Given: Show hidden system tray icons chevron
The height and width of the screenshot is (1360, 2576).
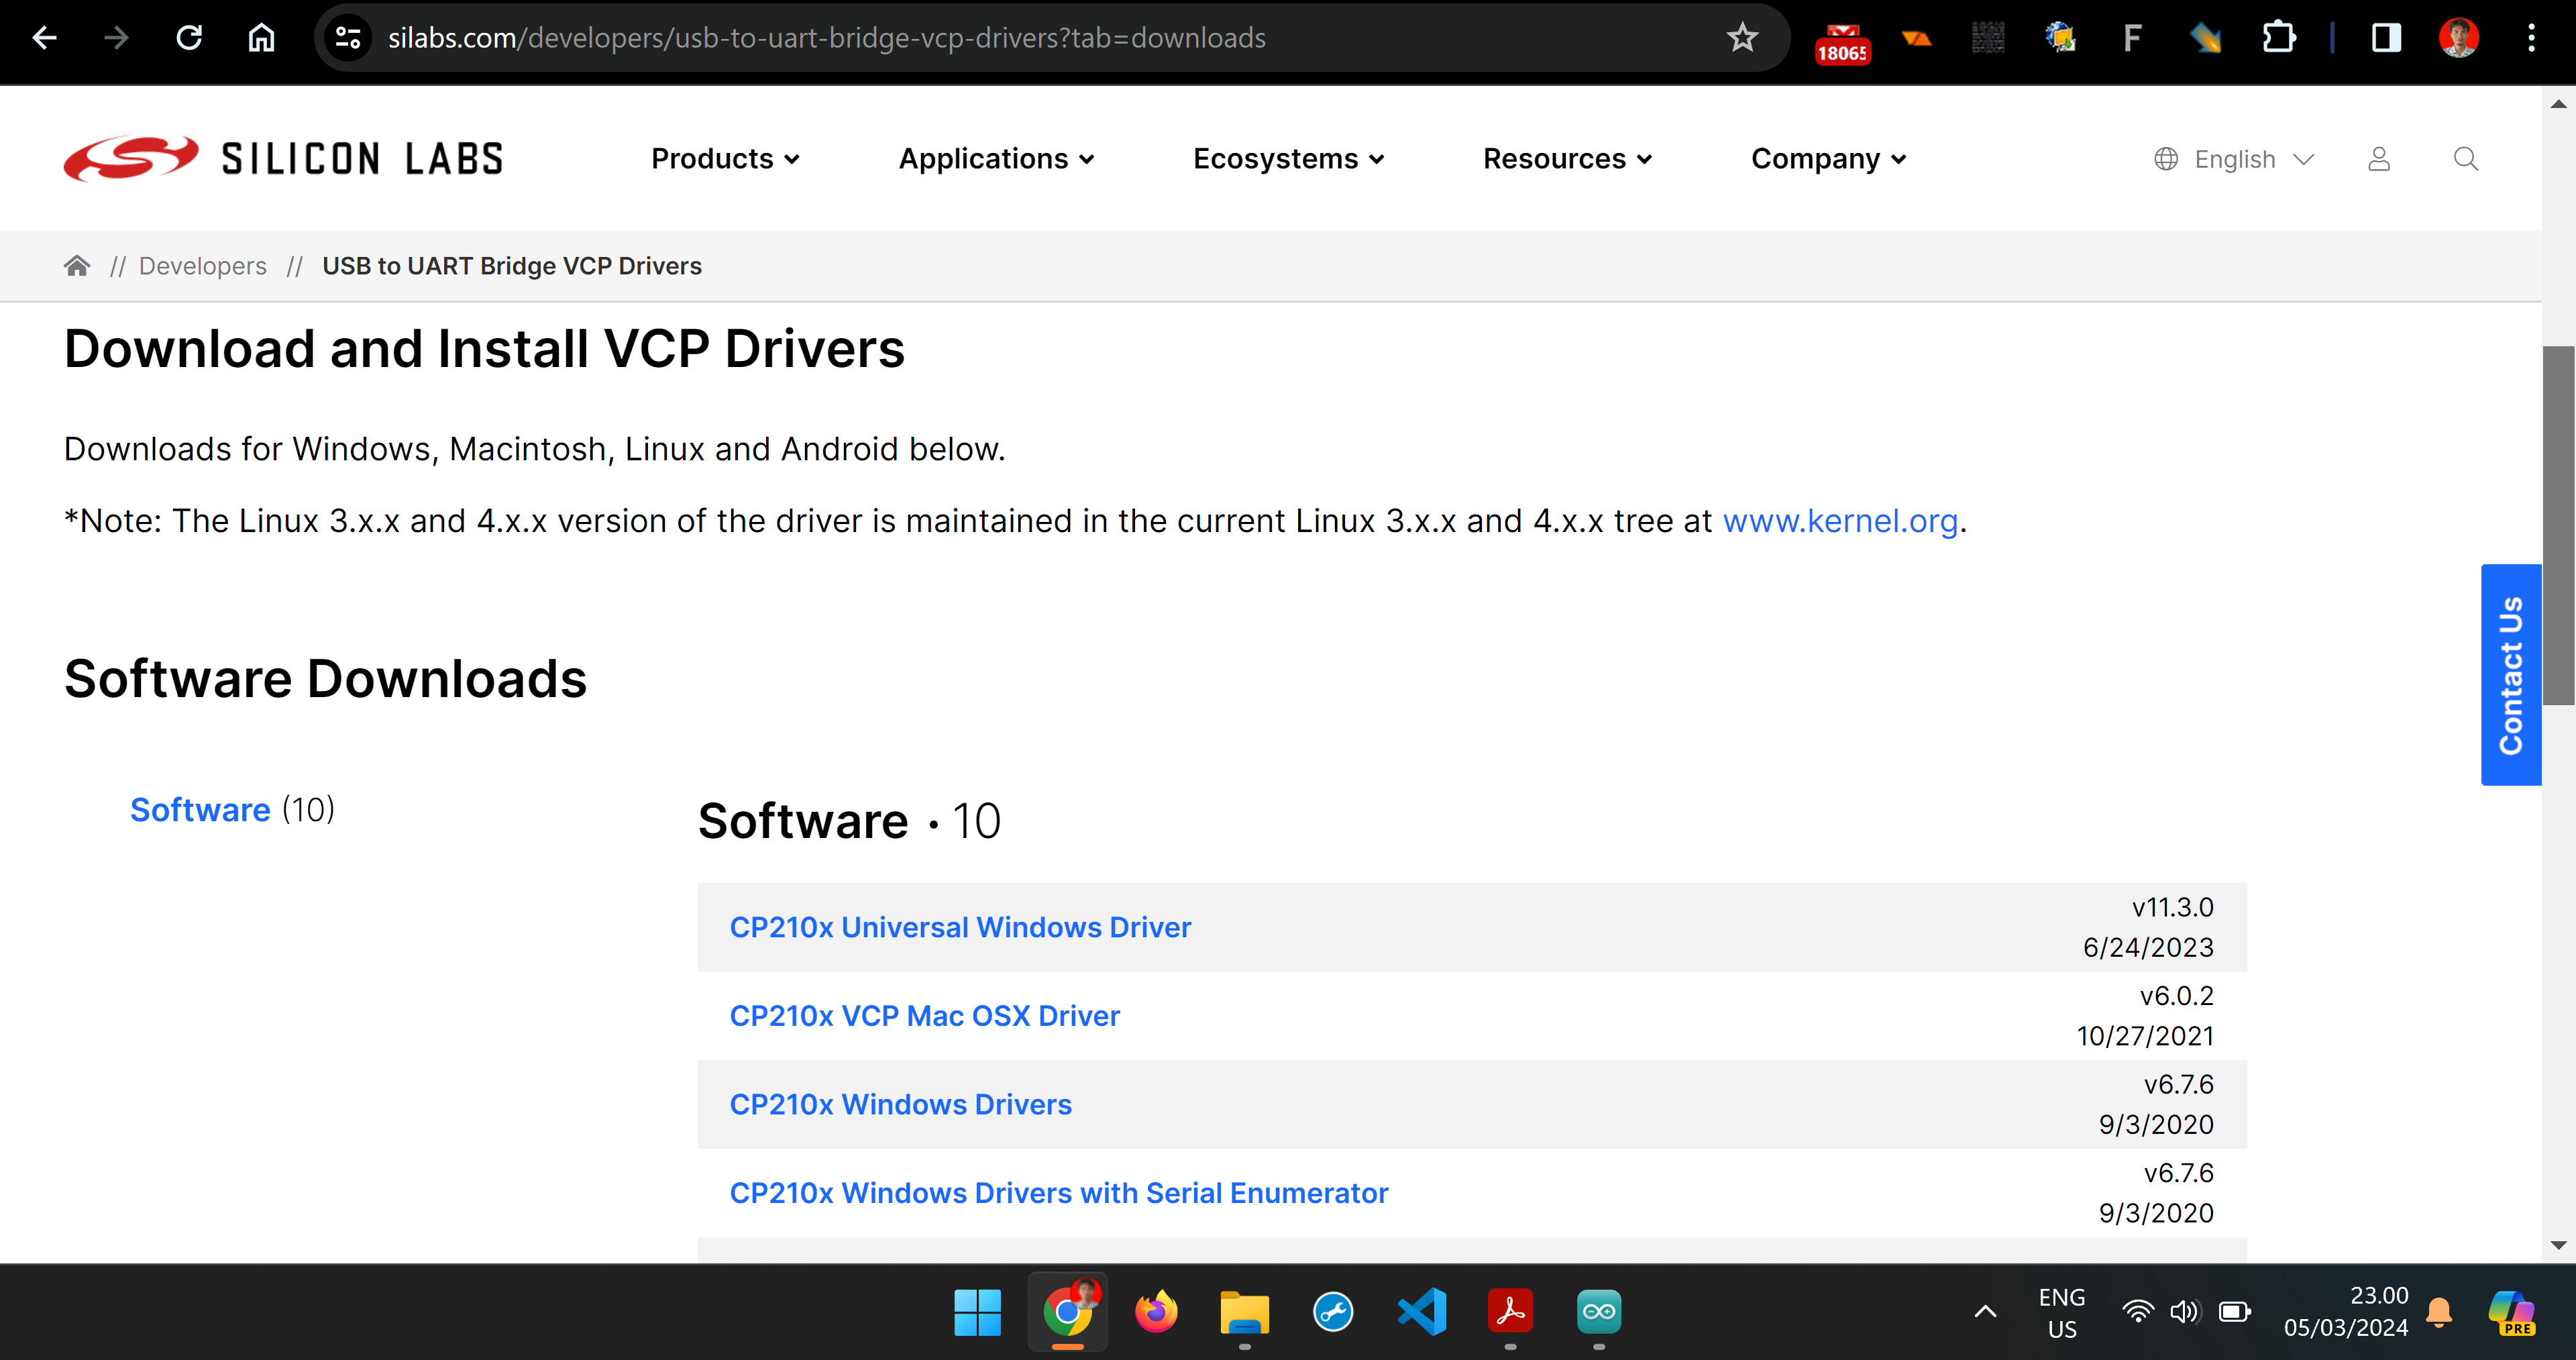Looking at the screenshot, I should click(x=1986, y=1311).
